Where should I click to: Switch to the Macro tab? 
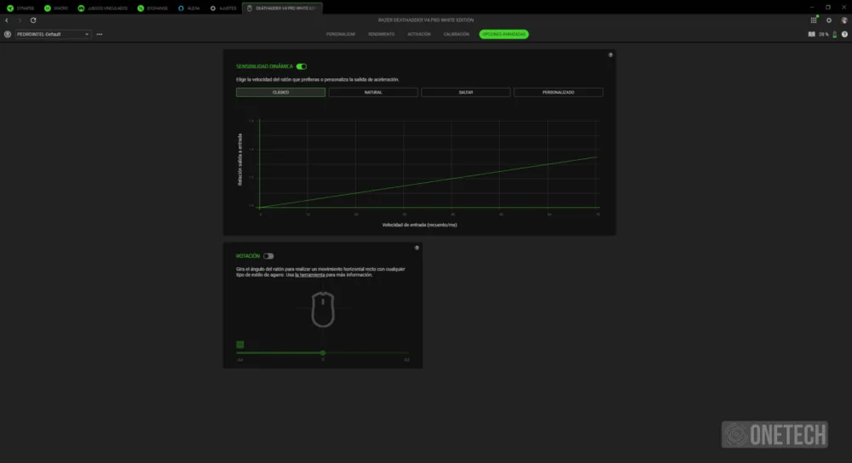[56, 9]
